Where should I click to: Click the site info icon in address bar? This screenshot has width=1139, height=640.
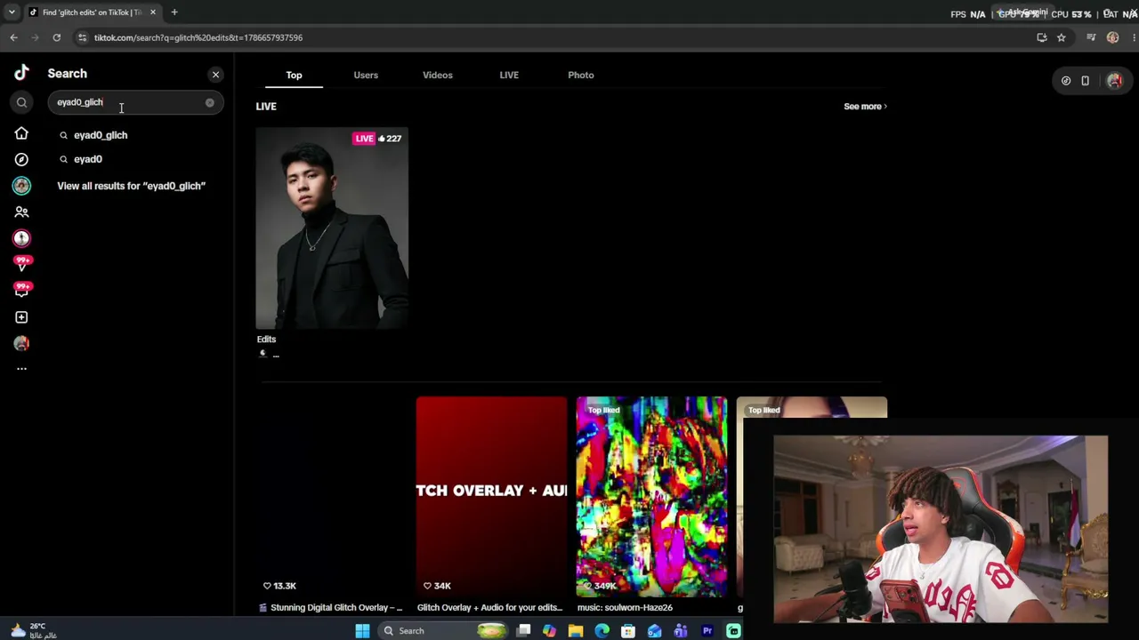(82, 37)
